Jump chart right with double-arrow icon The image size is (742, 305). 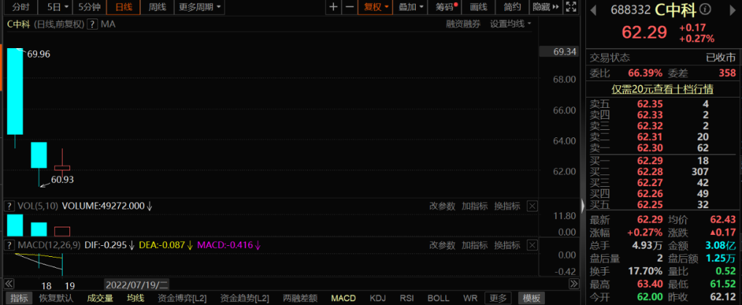(574, 284)
